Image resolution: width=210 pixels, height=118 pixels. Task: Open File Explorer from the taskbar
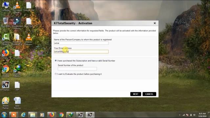click(33, 115)
